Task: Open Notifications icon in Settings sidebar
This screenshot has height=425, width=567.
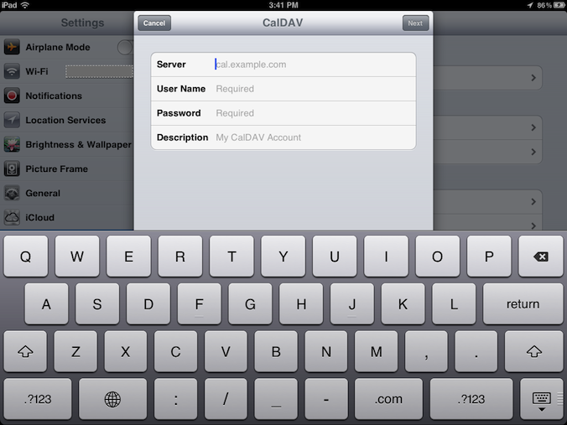Action: tap(12, 96)
